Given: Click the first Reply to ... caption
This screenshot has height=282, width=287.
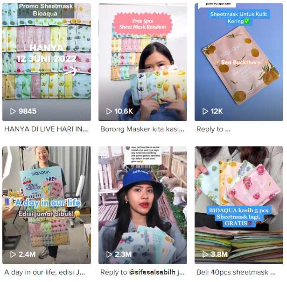Looking at the screenshot, I should pyautogui.click(x=213, y=129).
